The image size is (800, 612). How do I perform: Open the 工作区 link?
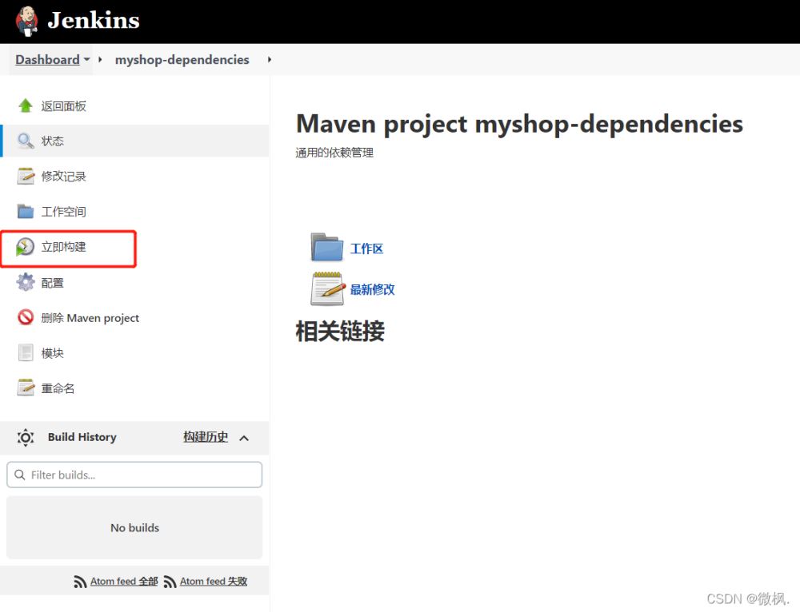click(x=366, y=248)
